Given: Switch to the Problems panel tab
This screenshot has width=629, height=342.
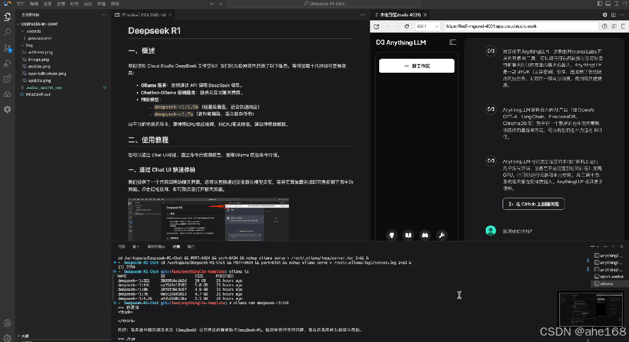Looking at the screenshot, I should click(x=122, y=247).
